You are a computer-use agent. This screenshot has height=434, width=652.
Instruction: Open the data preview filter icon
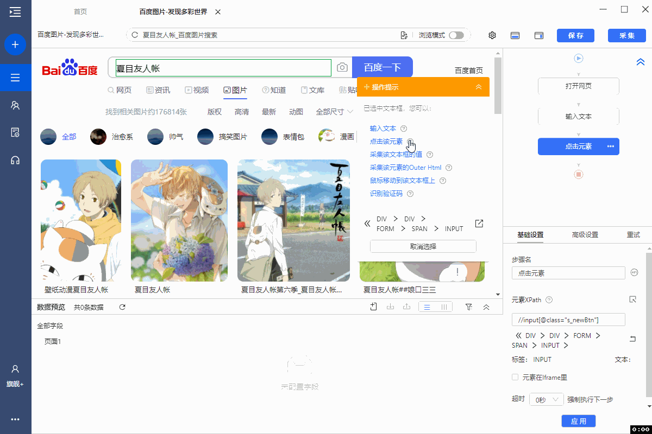(x=469, y=307)
